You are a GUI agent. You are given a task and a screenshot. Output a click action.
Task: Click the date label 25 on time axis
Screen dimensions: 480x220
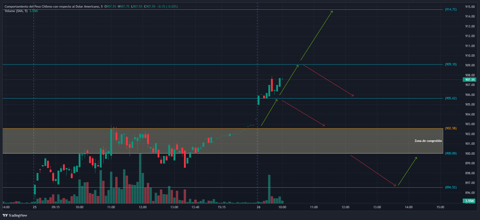[x=35, y=207]
